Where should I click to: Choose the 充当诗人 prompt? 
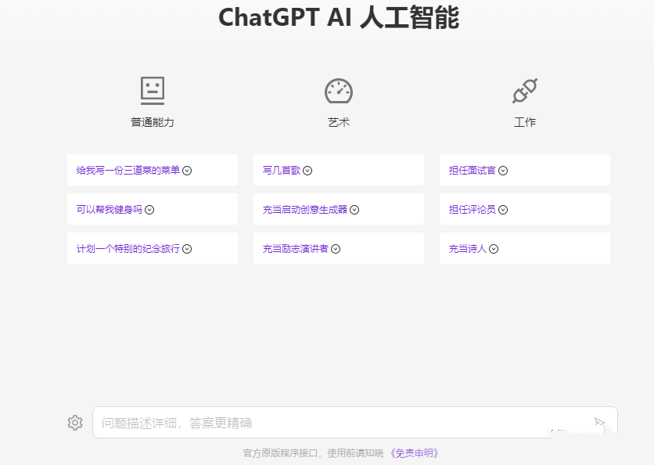(468, 249)
